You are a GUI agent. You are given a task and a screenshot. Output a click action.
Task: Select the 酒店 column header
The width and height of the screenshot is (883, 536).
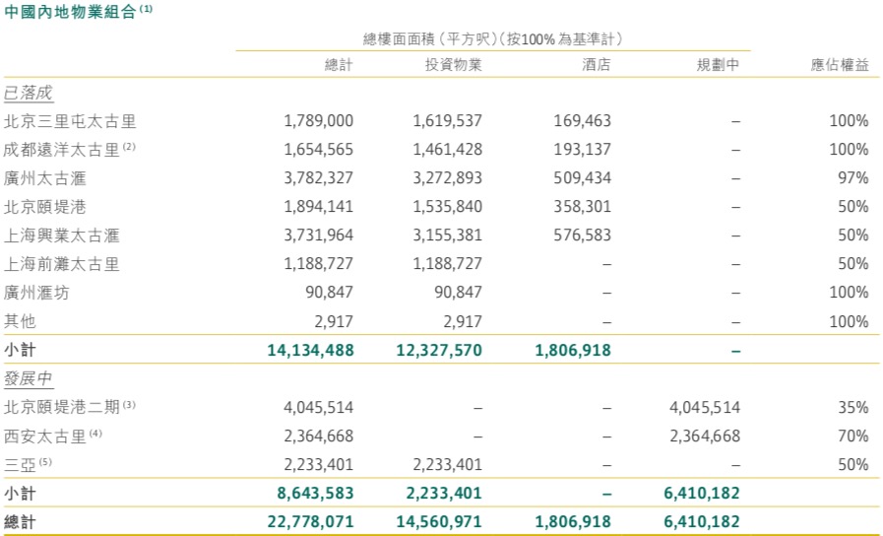click(596, 65)
